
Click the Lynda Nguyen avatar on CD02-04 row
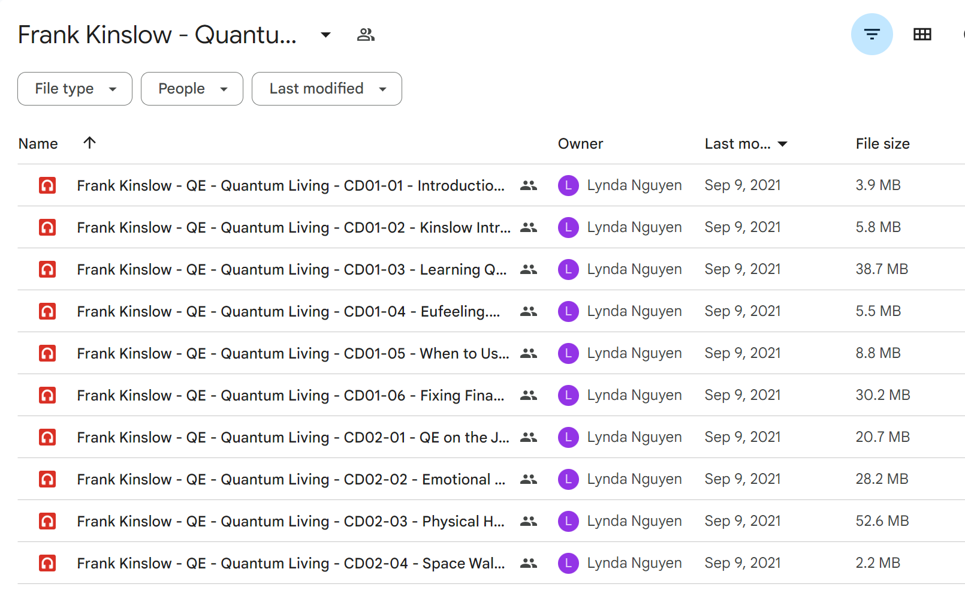point(568,563)
